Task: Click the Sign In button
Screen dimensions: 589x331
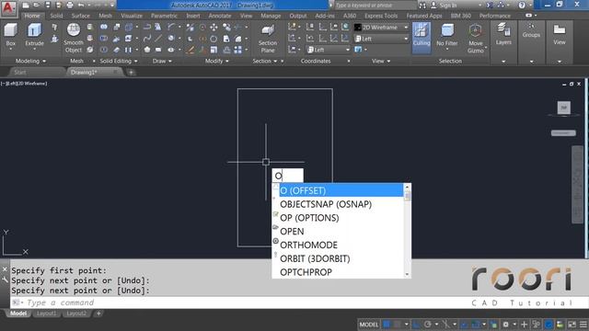Action: (x=444, y=6)
